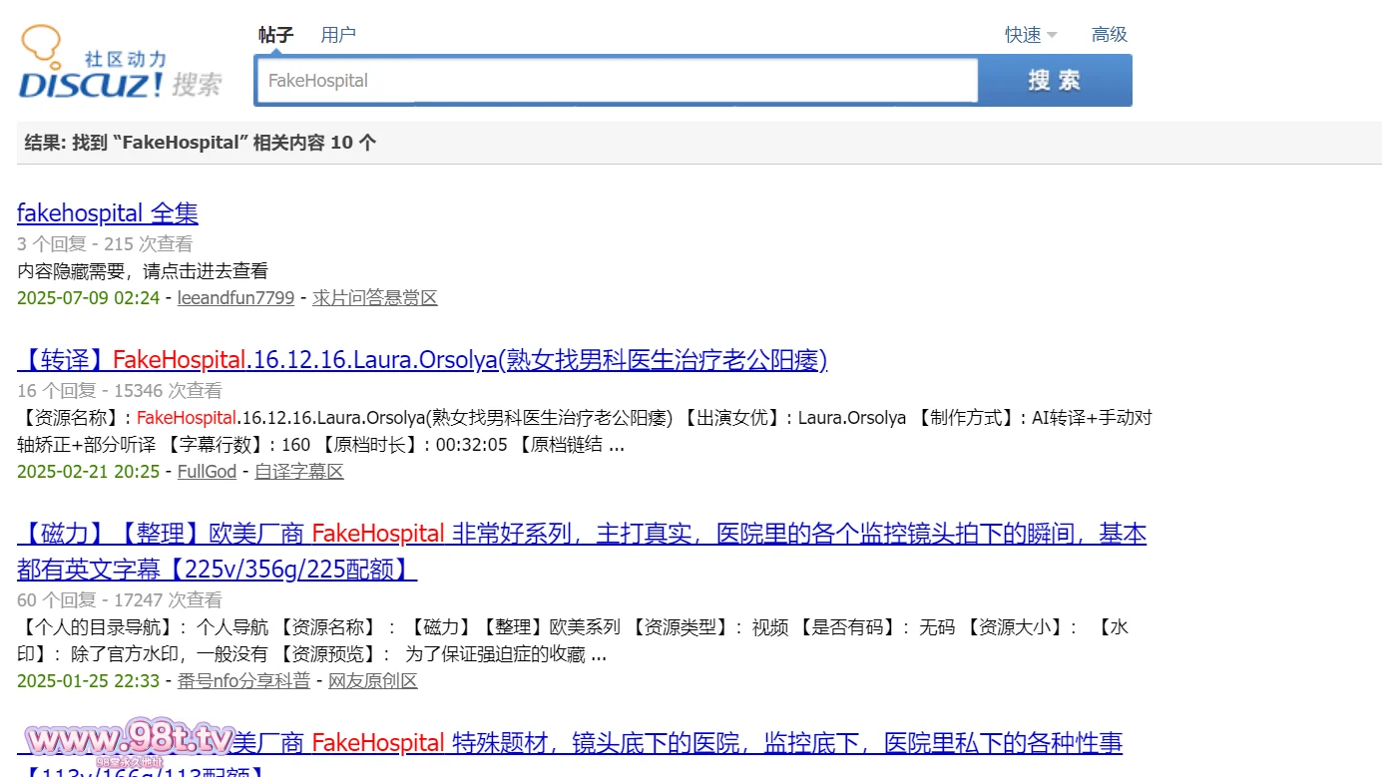Click the orange speech bubble logo icon
This screenshot has height=777, width=1382.
point(42,46)
